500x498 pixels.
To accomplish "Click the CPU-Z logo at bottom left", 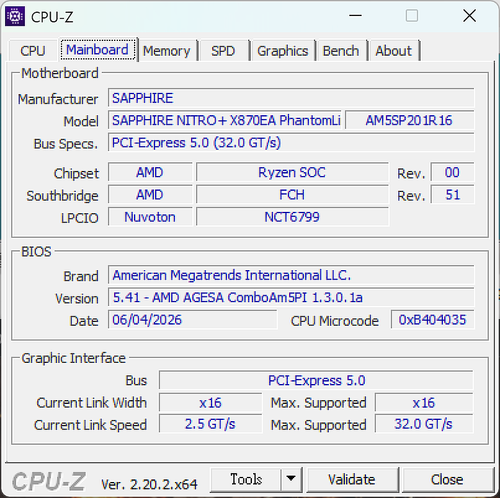I will pos(49,481).
